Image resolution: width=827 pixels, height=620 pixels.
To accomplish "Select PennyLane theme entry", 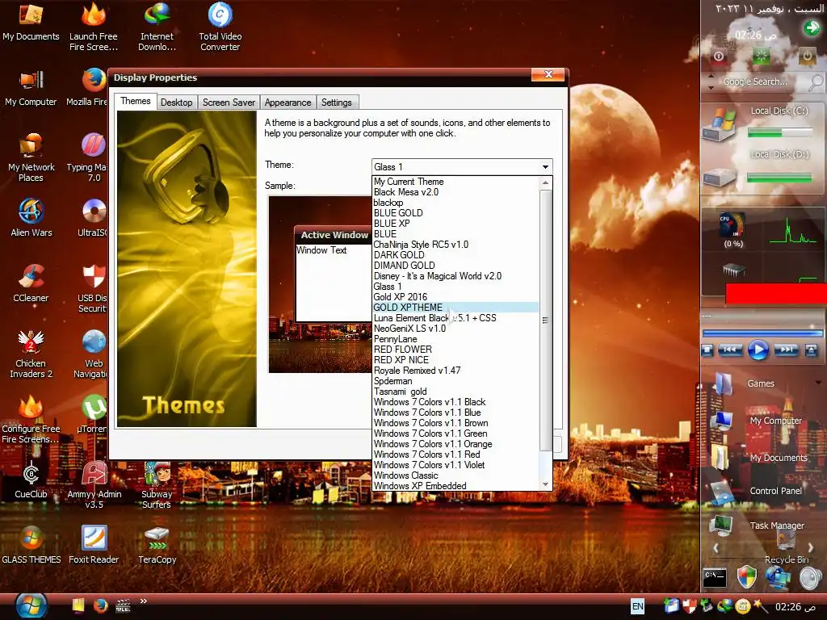I will 455,339.
